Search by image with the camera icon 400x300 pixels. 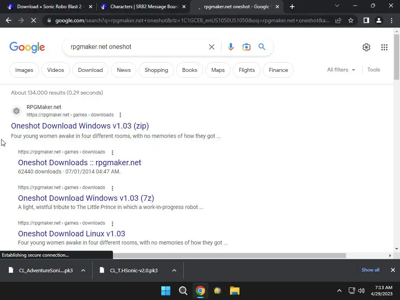click(246, 47)
